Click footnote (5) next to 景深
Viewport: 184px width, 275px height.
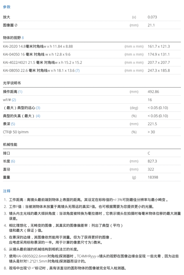(x=13, y=124)
